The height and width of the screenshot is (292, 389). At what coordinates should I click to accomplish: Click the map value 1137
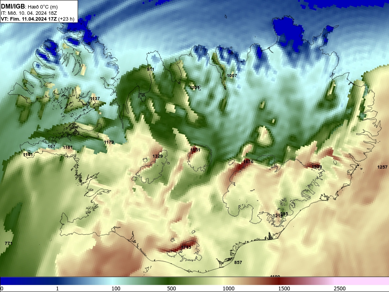(x=95, y=99)
